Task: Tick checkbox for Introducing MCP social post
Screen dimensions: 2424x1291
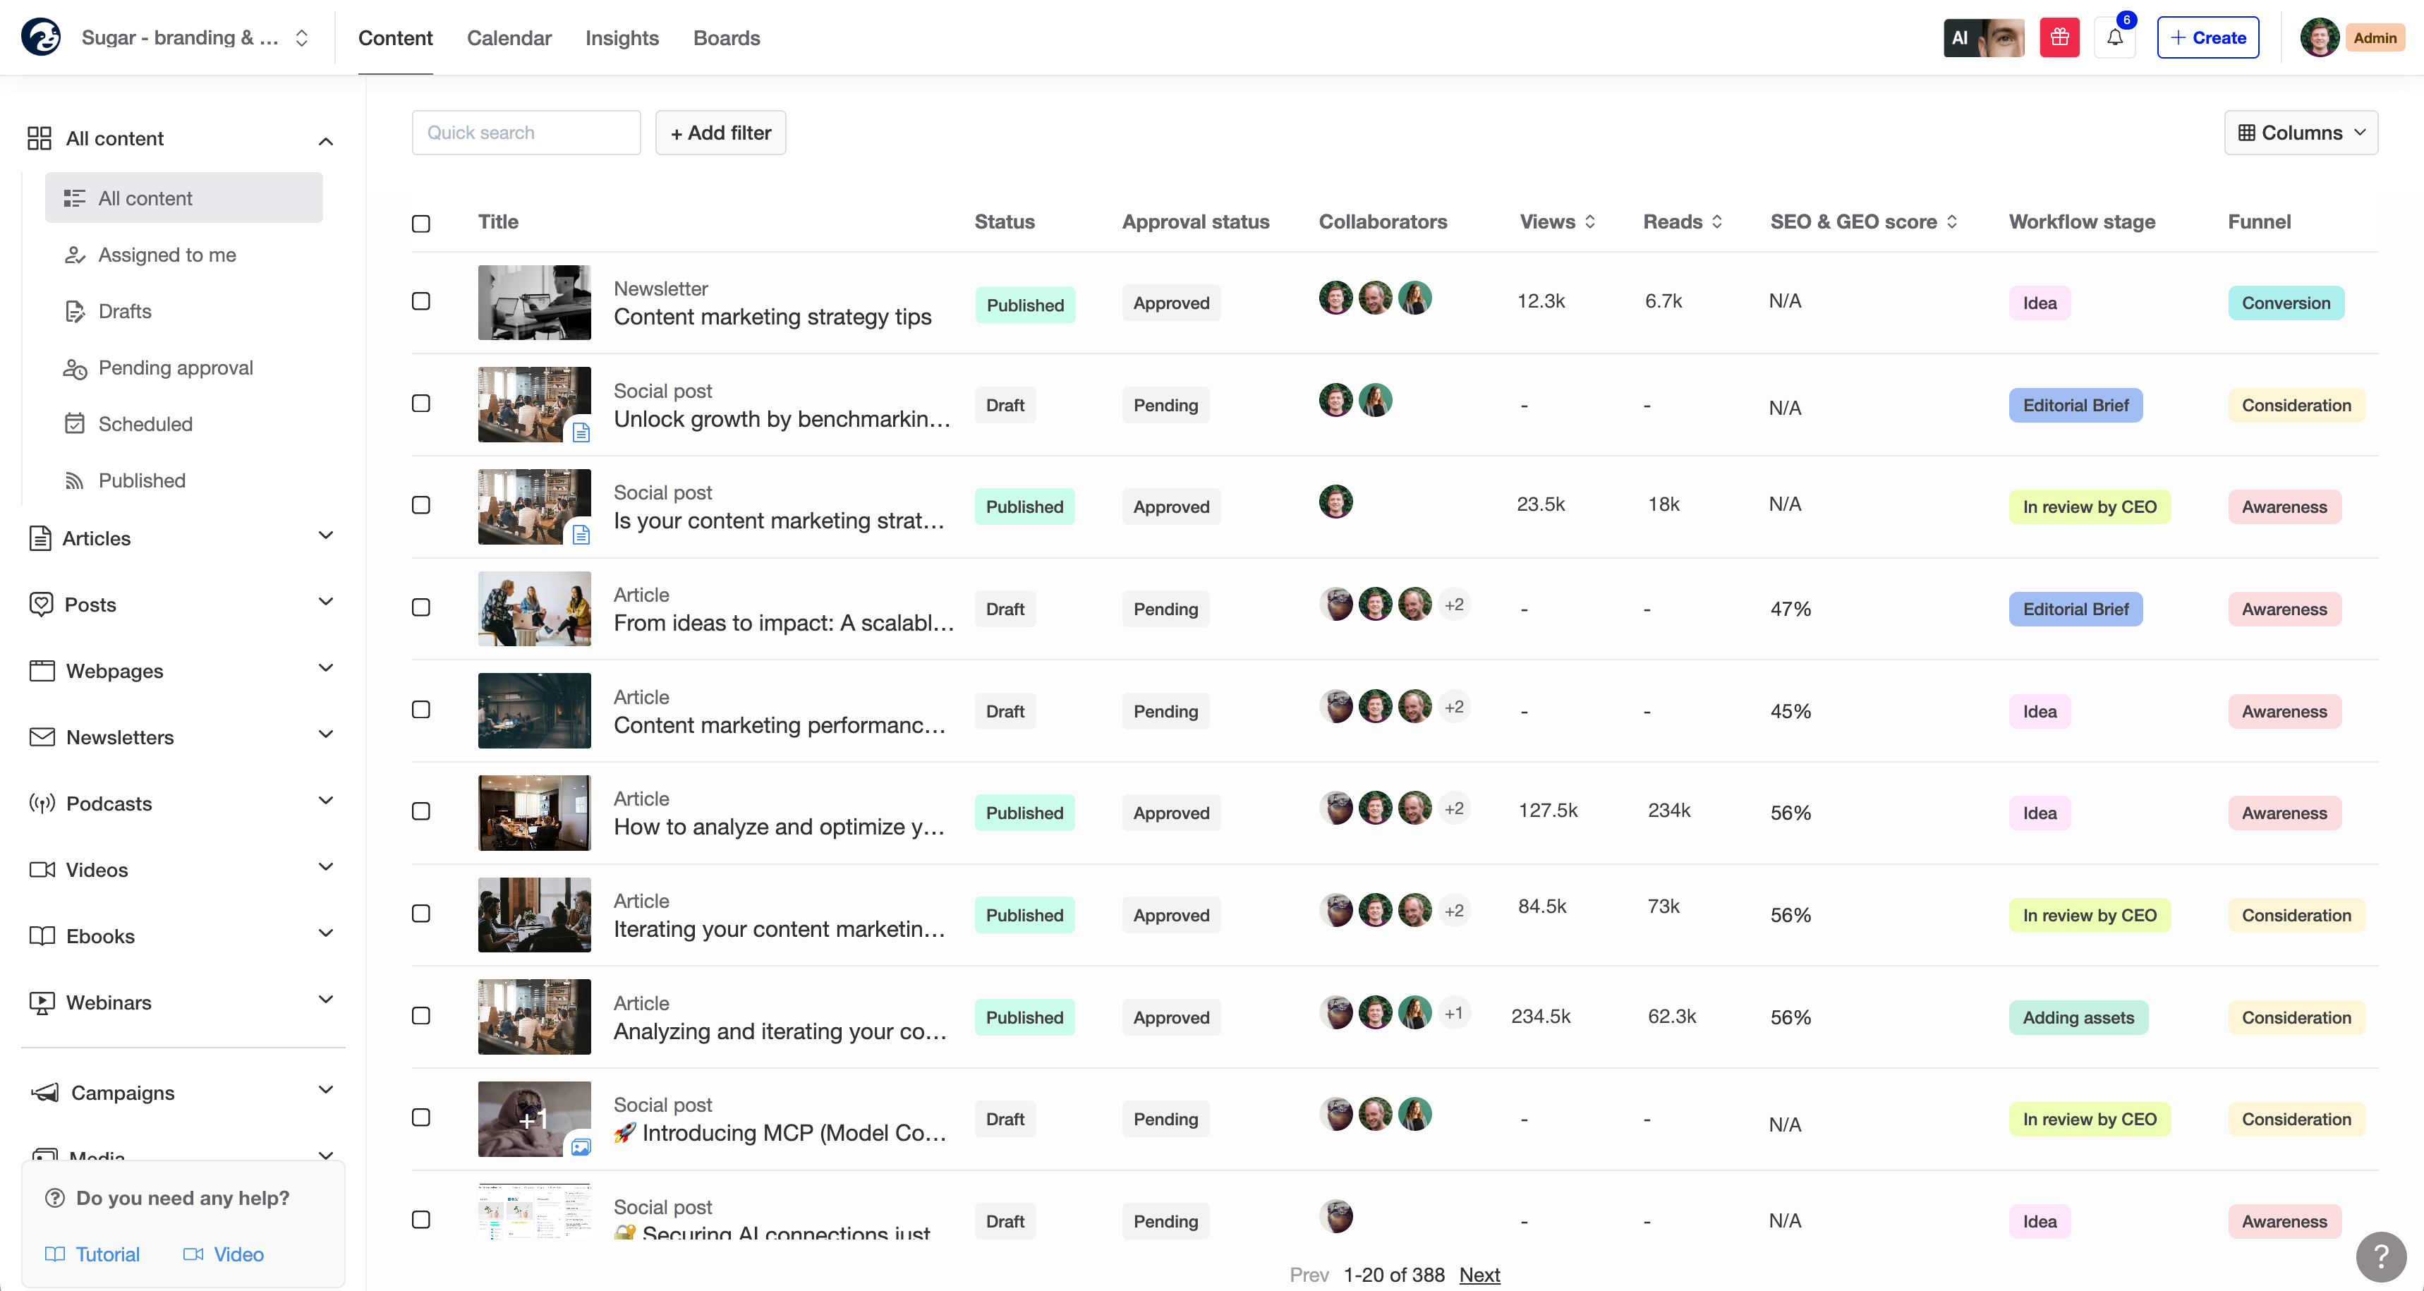Action: (x=420, y=1118)
